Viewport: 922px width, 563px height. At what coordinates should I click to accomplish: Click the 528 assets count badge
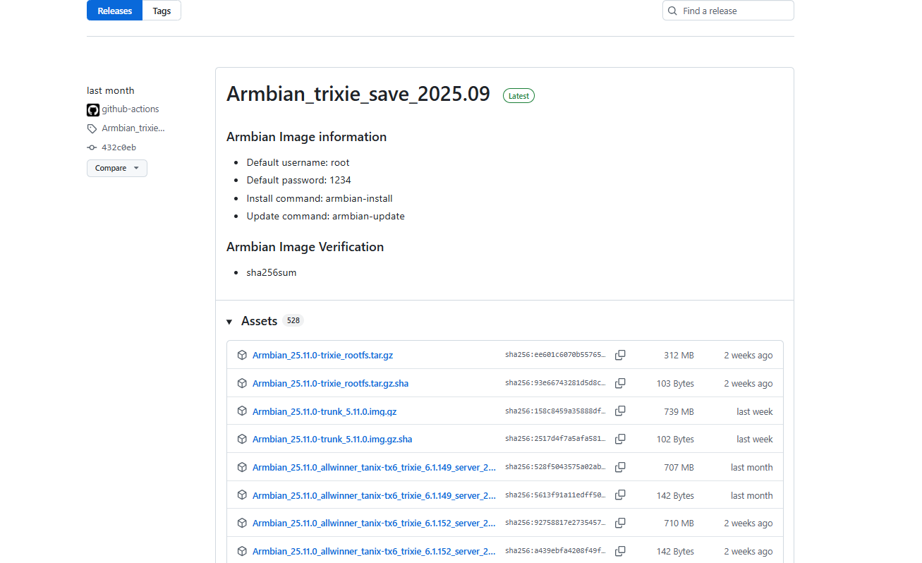pos(293,320)
